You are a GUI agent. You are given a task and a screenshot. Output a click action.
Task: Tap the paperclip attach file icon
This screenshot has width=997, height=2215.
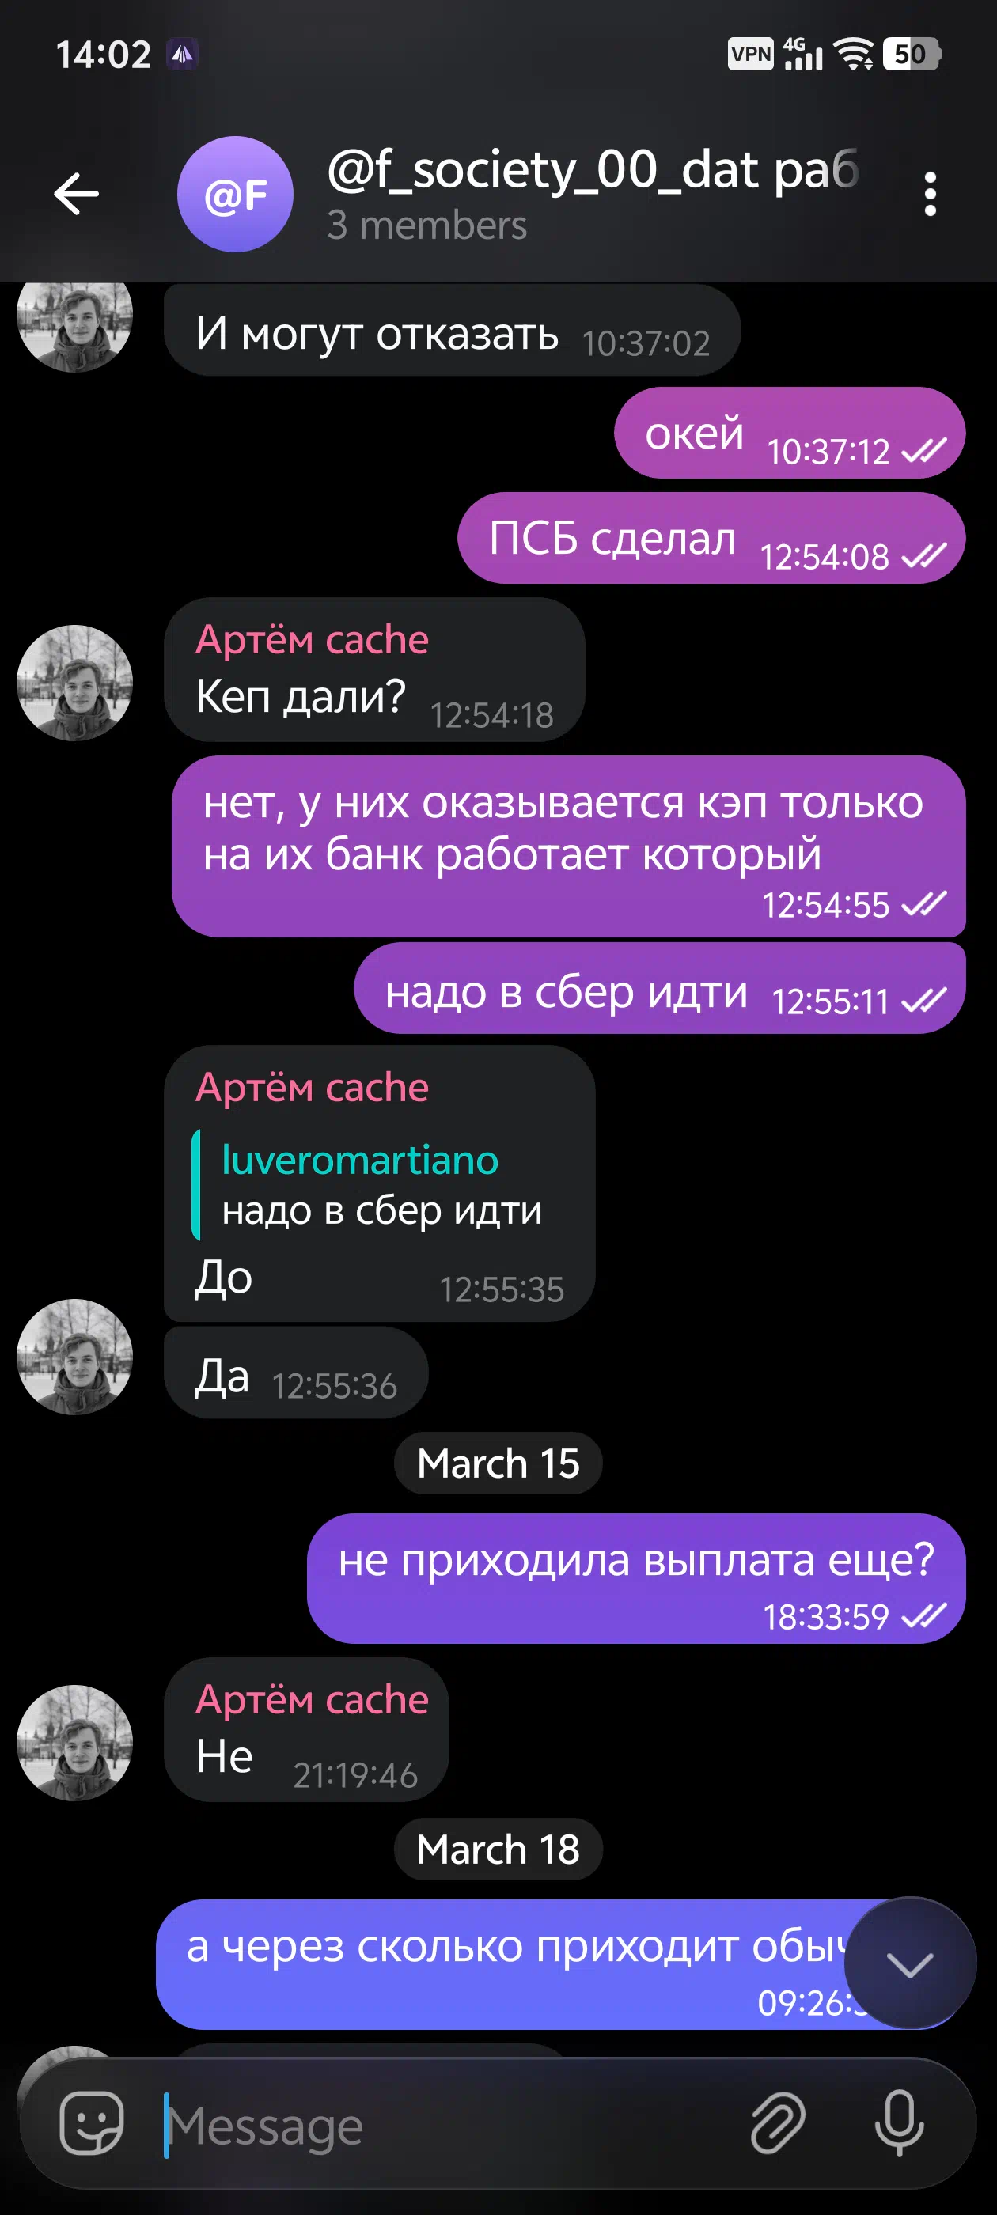coord(778,2123)
